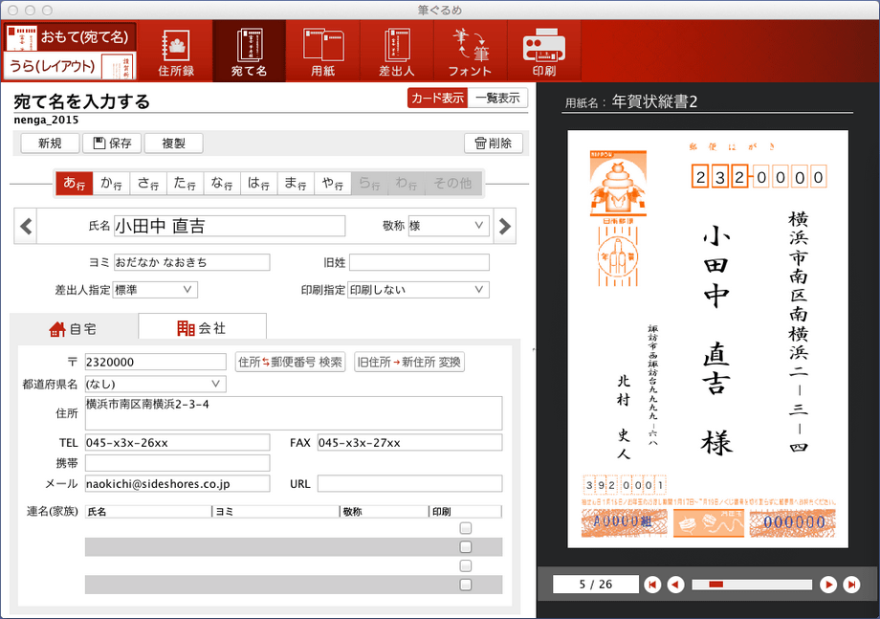
Task: Filter addresses by や行
Action: (x=332, y=183)
